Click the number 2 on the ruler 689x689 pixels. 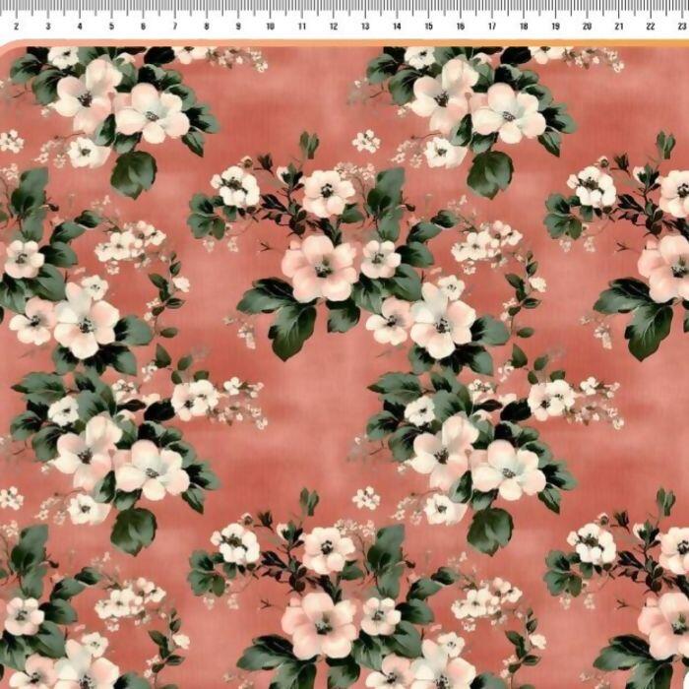pyautogui.click(x=17, y=27)
